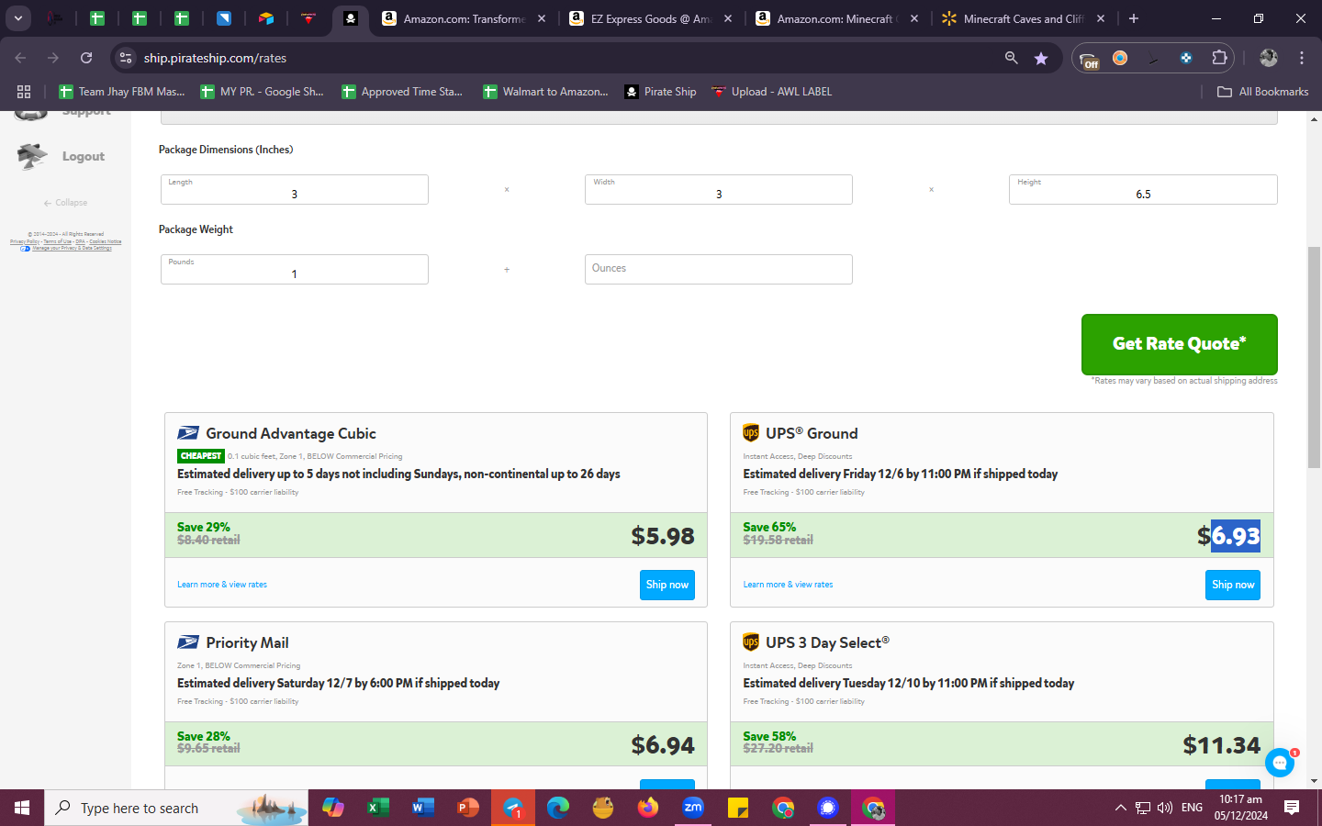
Task: Switch to EZ Express Goods Amazon tab
Action: click(650, 18)
